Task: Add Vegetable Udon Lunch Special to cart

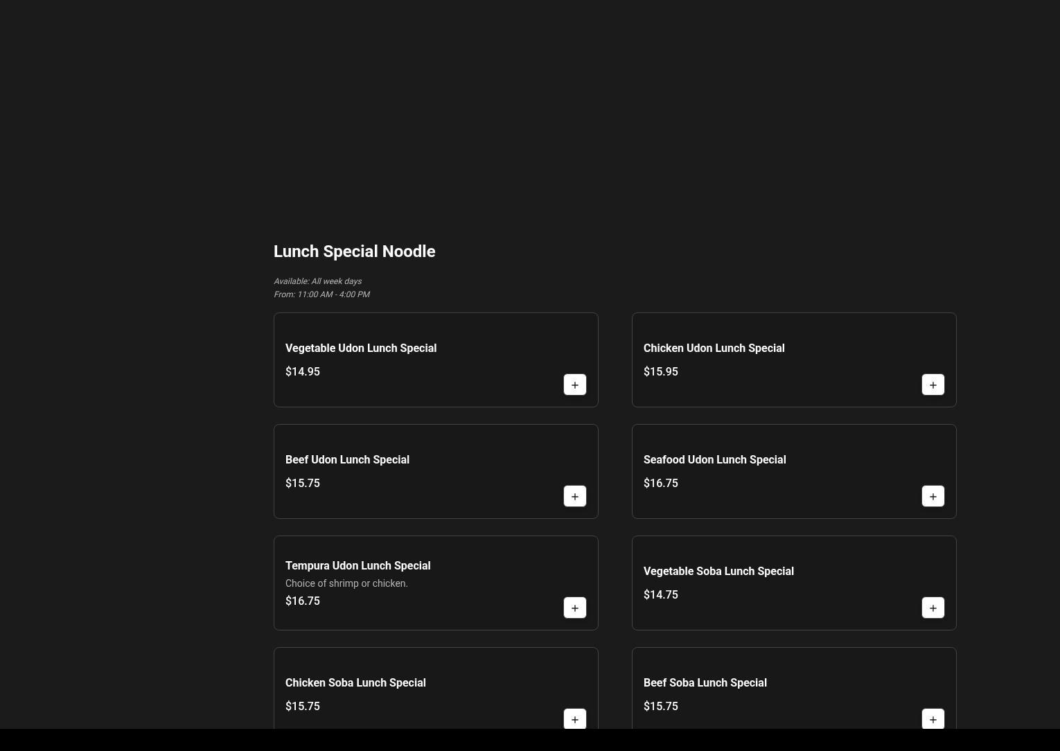Action: [574, 385]
